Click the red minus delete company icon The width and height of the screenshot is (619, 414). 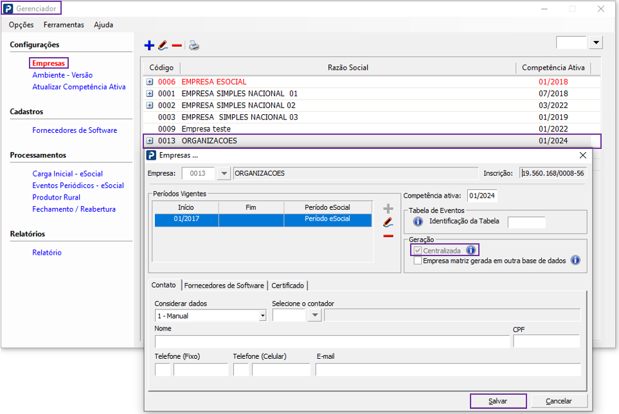[177, 46]
